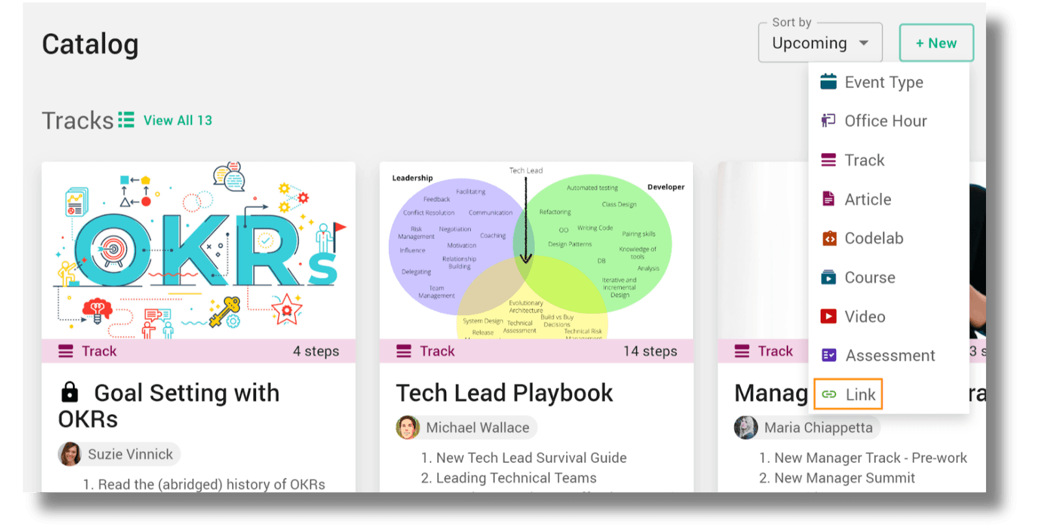Image resolution: width=1042 pixels, height=530 pixels.
Task: Select Office Hour from the New menu
Action: click(x=888, y=121)
